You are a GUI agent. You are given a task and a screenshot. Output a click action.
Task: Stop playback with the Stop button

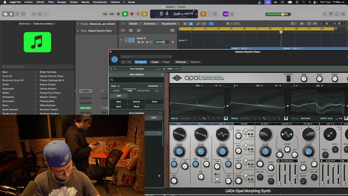pyautogui.click(x=118, y=14)
